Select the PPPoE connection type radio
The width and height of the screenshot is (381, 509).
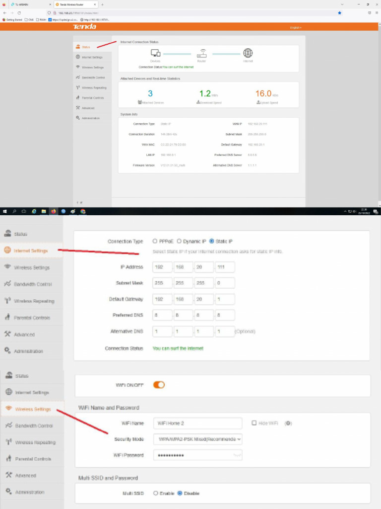[155, 241]
